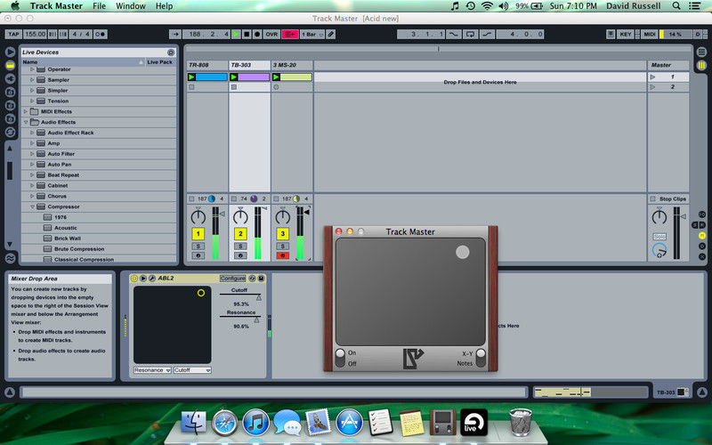This screenshot has width=712, height=445.
Task: Click the Master Solo button
Action: click(659, 237)
